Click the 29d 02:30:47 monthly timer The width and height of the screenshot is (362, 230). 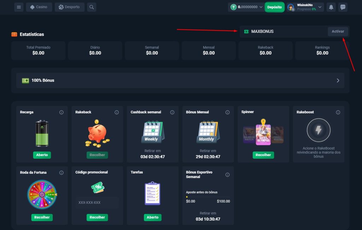(208, 157)
